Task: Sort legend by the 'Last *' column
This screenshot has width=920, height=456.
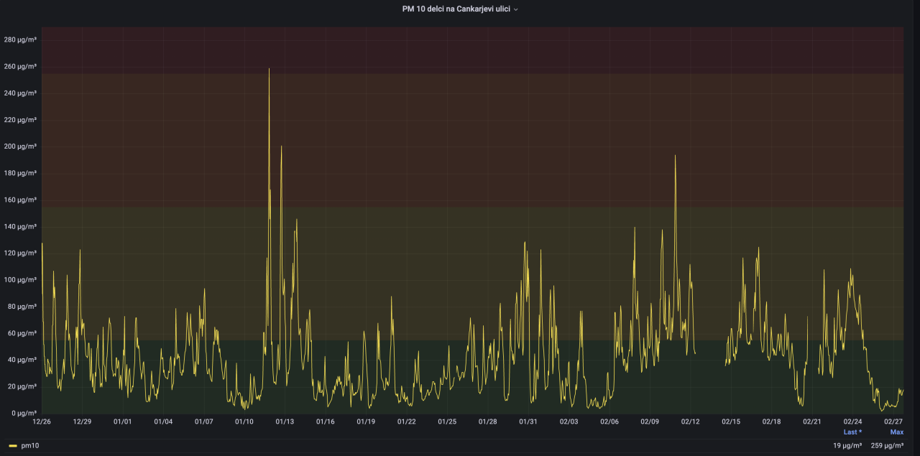Action: coord(852,432)
